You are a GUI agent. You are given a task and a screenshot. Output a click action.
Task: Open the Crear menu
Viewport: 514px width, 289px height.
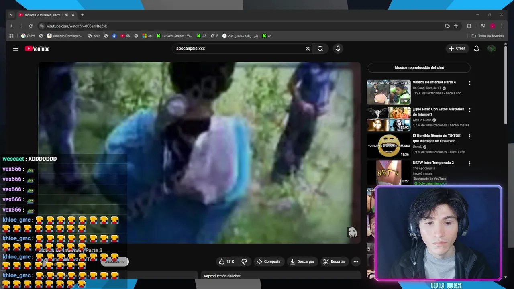457,49
